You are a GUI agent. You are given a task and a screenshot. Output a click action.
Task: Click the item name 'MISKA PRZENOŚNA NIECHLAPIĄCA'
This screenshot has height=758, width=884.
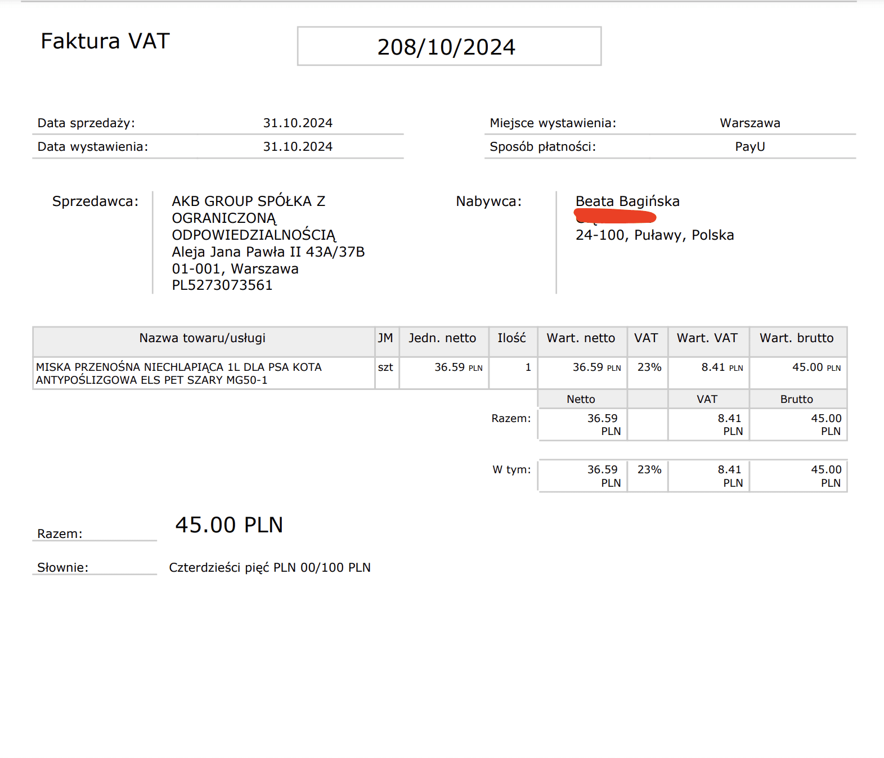(x=129, y=367)
